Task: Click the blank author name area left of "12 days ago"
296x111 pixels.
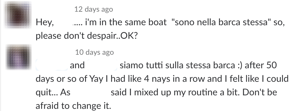Action: point(54,9)
